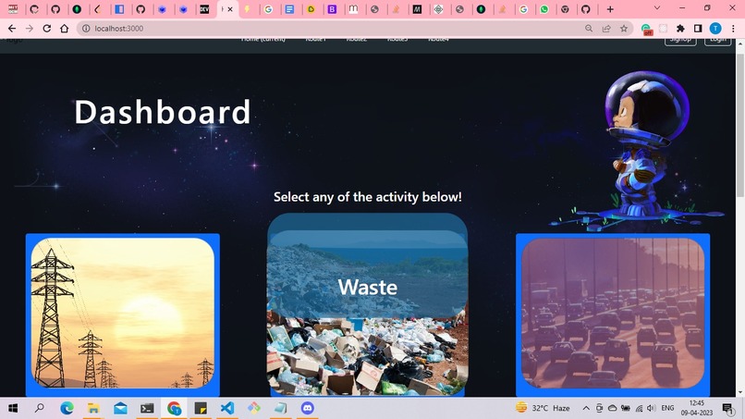Click 'Select any of the activity below!' text

click(x=367, y=197)
